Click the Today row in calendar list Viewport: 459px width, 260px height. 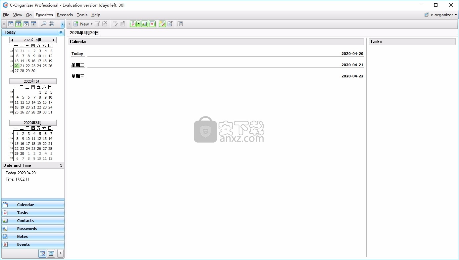tap(217, 54)
